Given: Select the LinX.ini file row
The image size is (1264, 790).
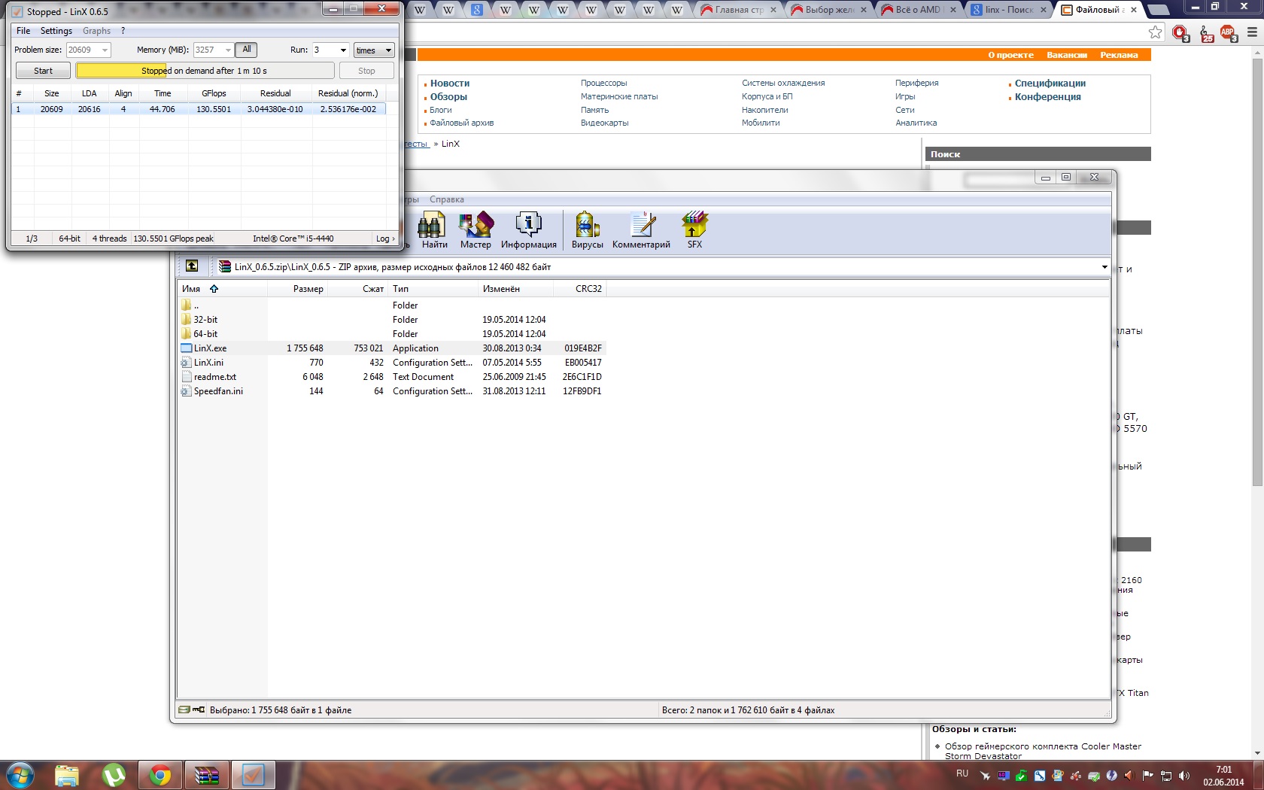Looking at the screenshot, I should click(391, 363).
